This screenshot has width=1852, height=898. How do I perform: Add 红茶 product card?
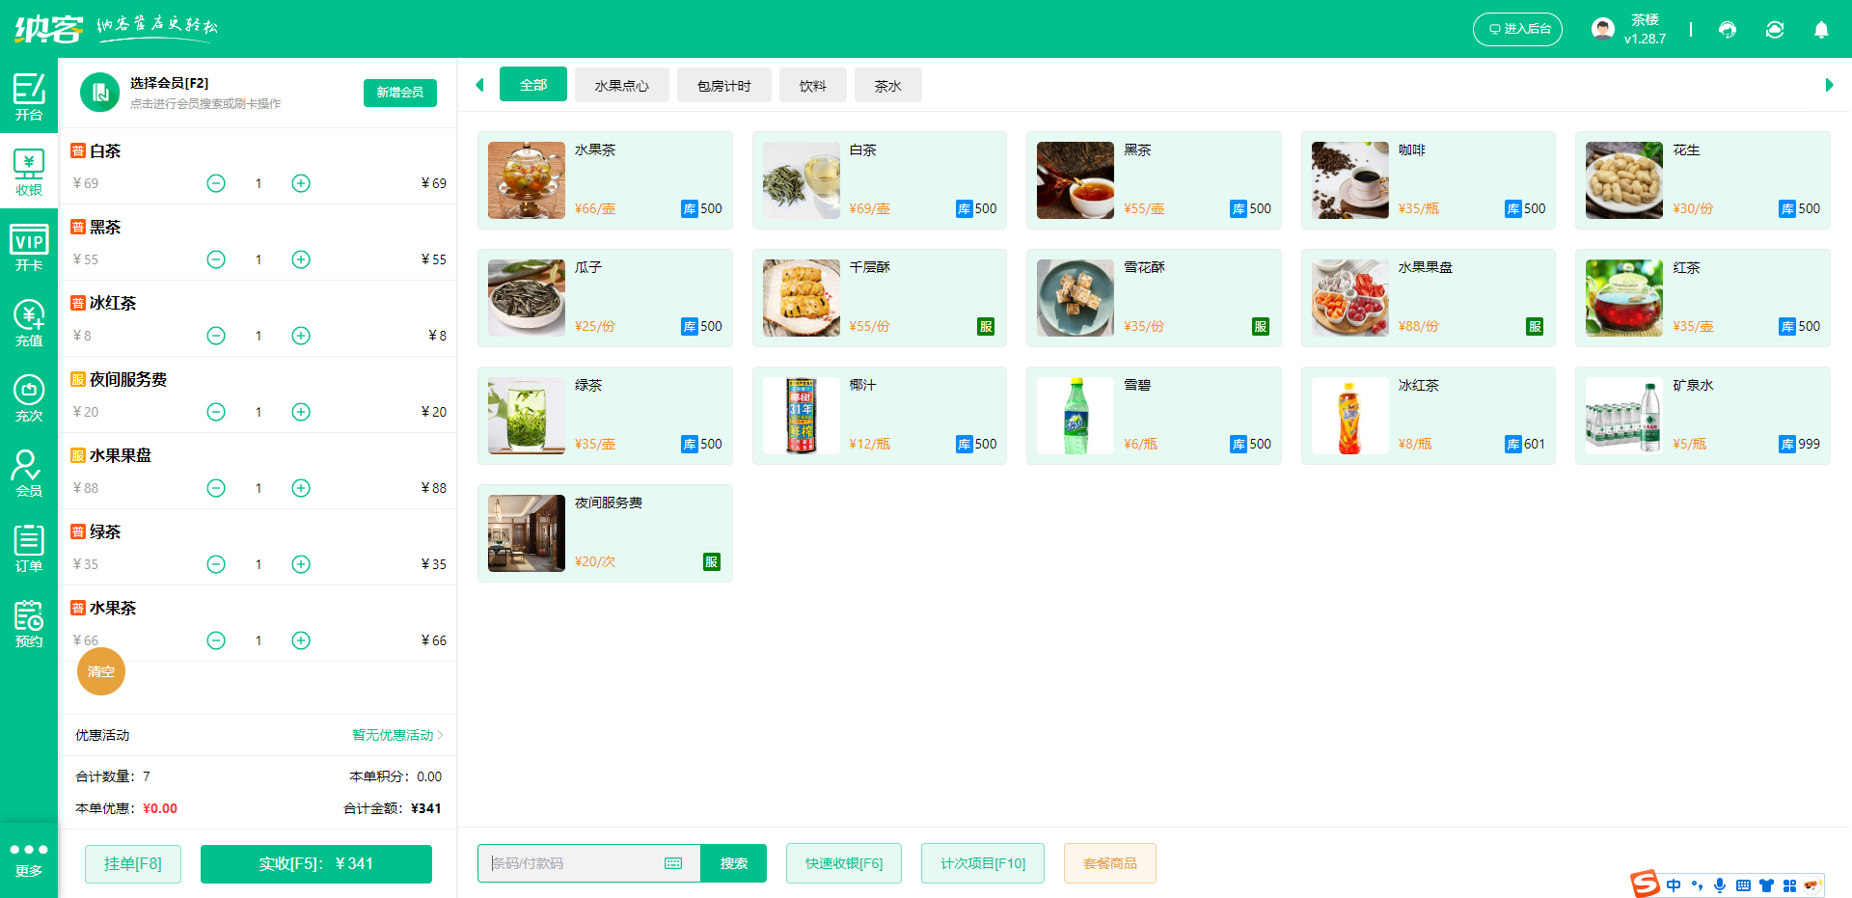1702,298
